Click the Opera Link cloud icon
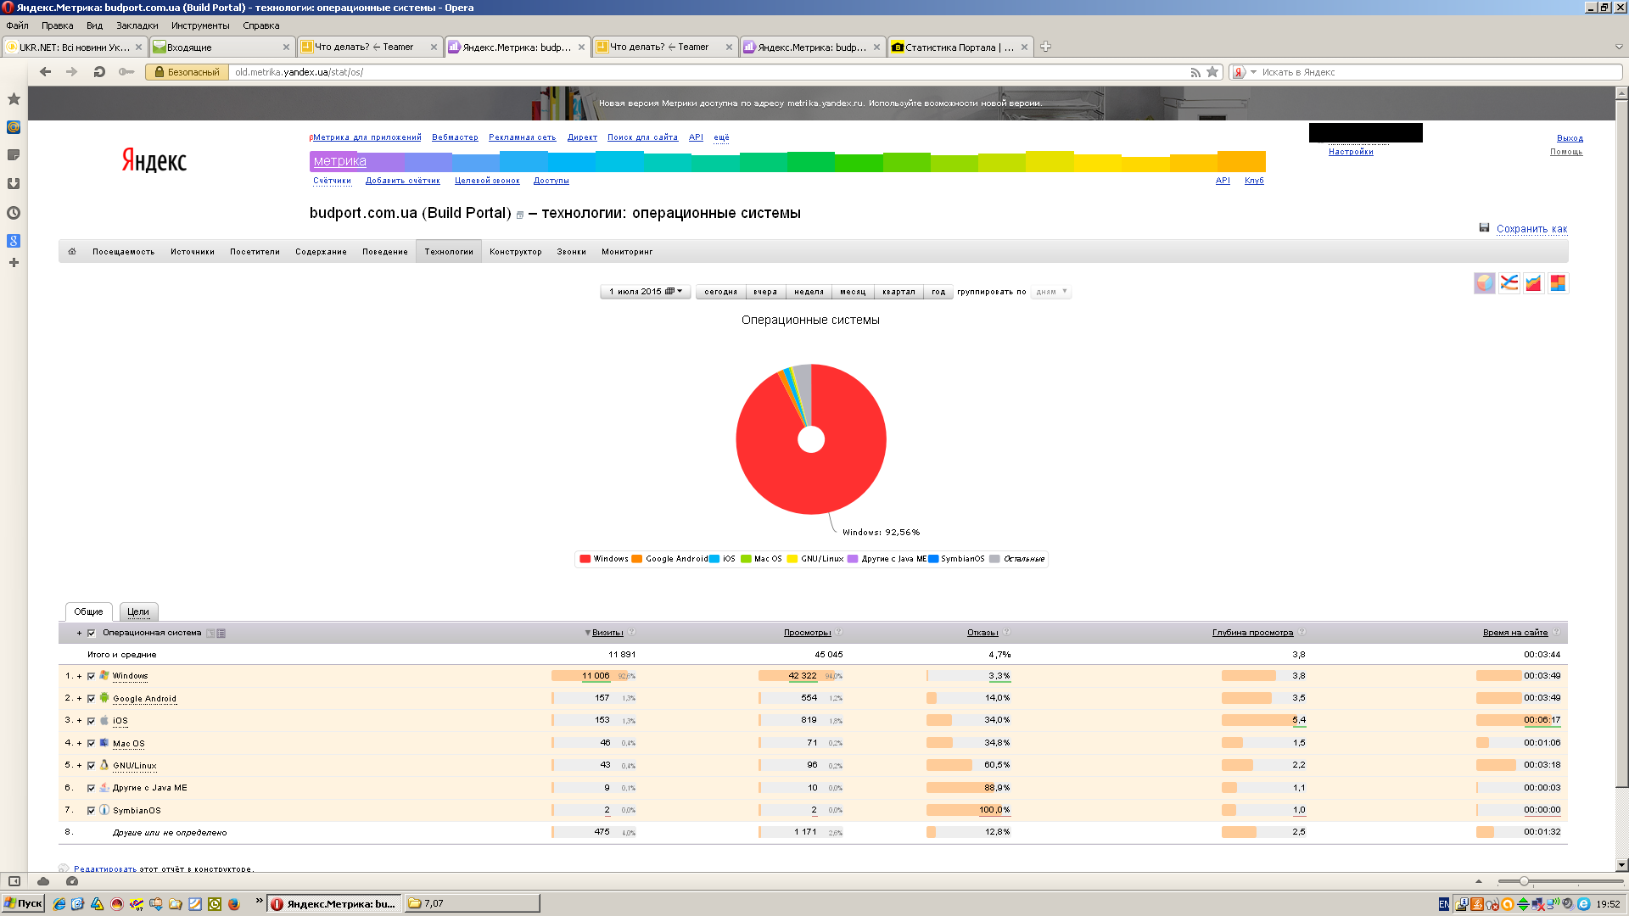The height and width of the screenshot is (916, 1629). 43,881
